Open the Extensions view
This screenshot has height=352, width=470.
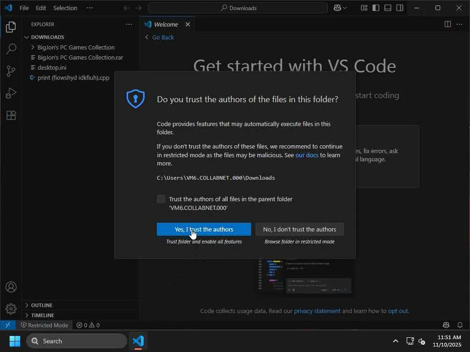pyautogui.click(x=11, y=115)
